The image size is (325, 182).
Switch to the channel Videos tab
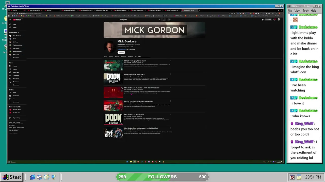coord(111,57)
